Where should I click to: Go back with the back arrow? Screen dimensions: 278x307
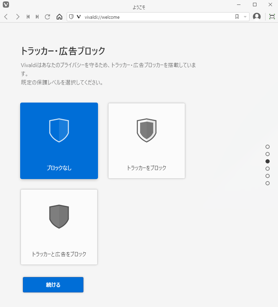6,17
